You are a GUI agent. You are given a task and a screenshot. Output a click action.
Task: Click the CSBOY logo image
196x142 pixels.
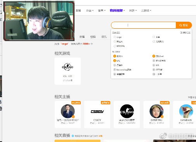click(x=97, y=111)
